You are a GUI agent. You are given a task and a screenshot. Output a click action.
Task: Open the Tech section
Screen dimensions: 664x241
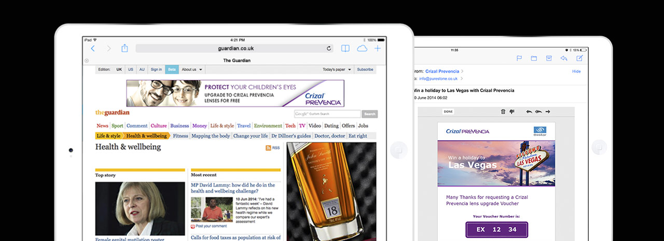pyautogui.click(x=290, y=126)
